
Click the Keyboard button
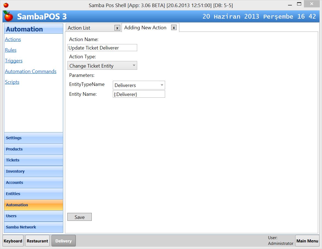[13, 241]
